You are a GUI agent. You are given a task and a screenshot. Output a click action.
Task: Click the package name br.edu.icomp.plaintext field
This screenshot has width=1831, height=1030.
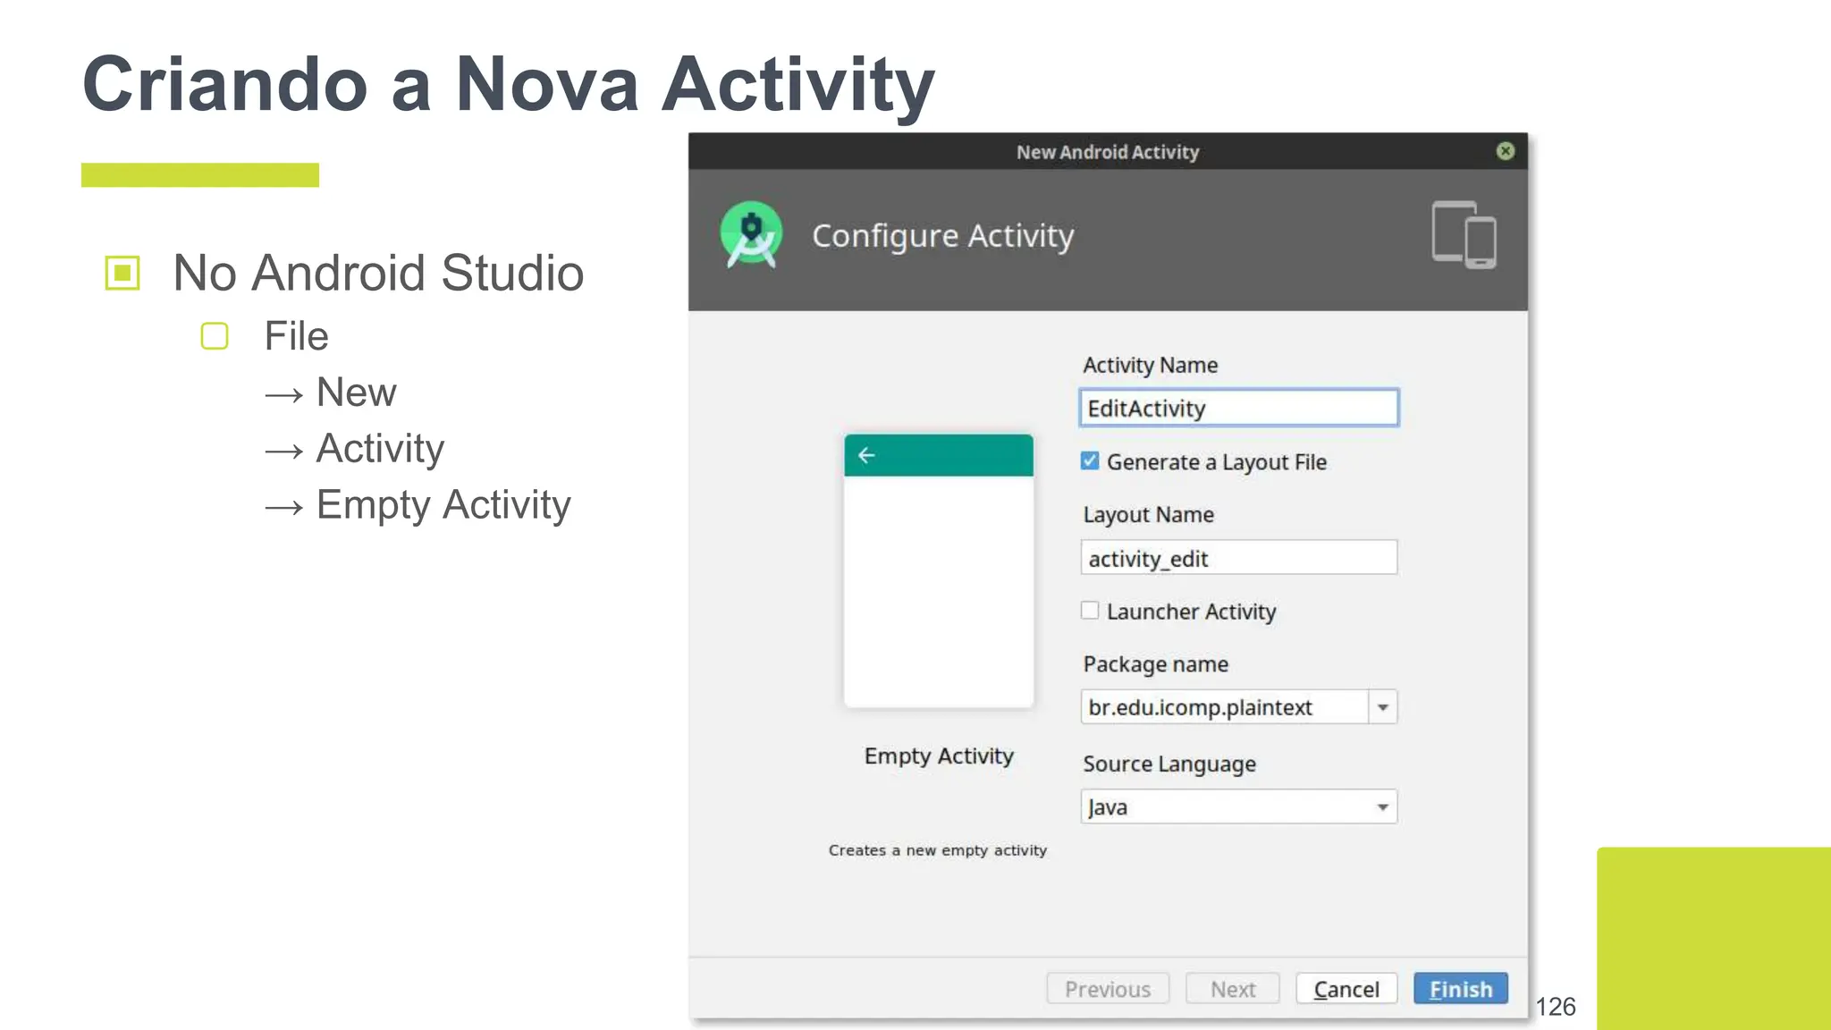pos(1224,707)
